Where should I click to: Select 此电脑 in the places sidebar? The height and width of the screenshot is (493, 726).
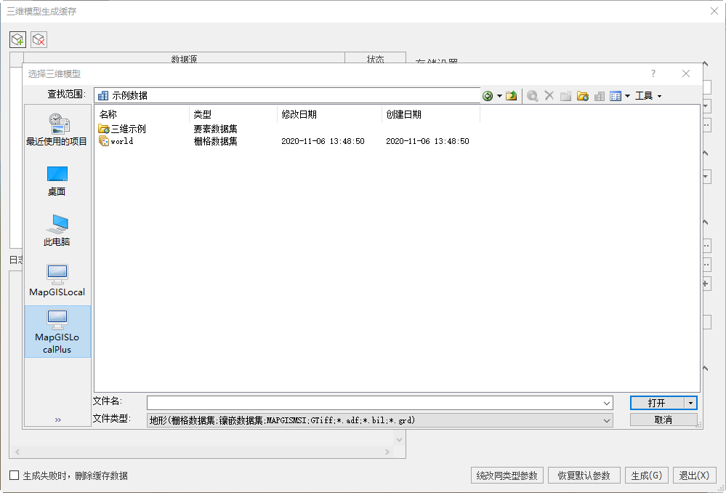[x=57, y=231]
